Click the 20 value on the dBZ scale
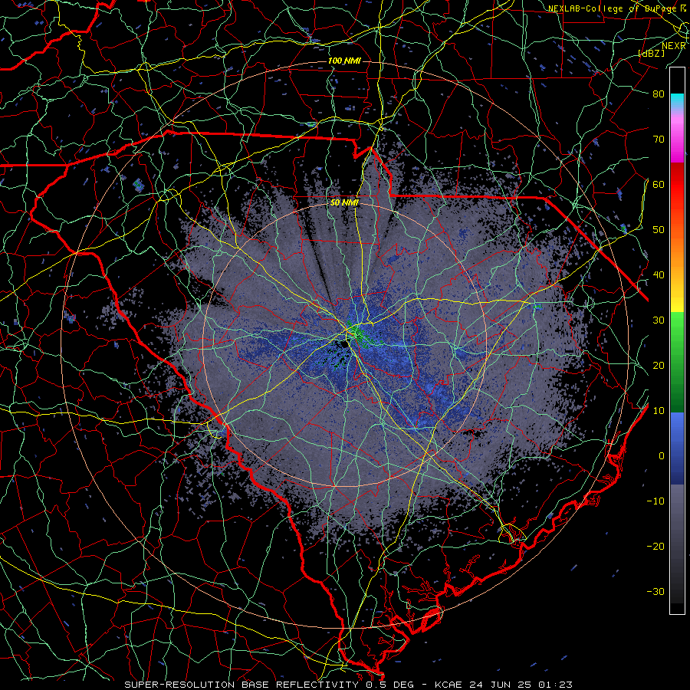Screen dimensions: 690x690 (659, 365)
